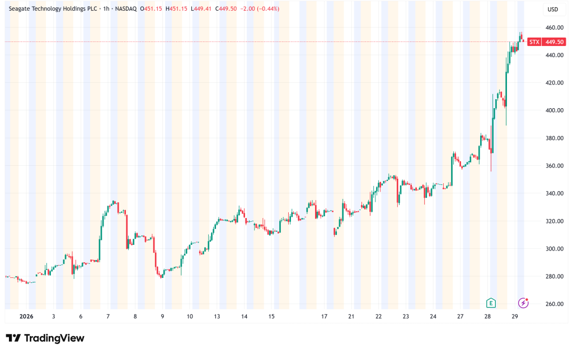Open the purple lightning news icon
Screen dimensions: 573x353
pyautogui.click(x=523, y=303)
